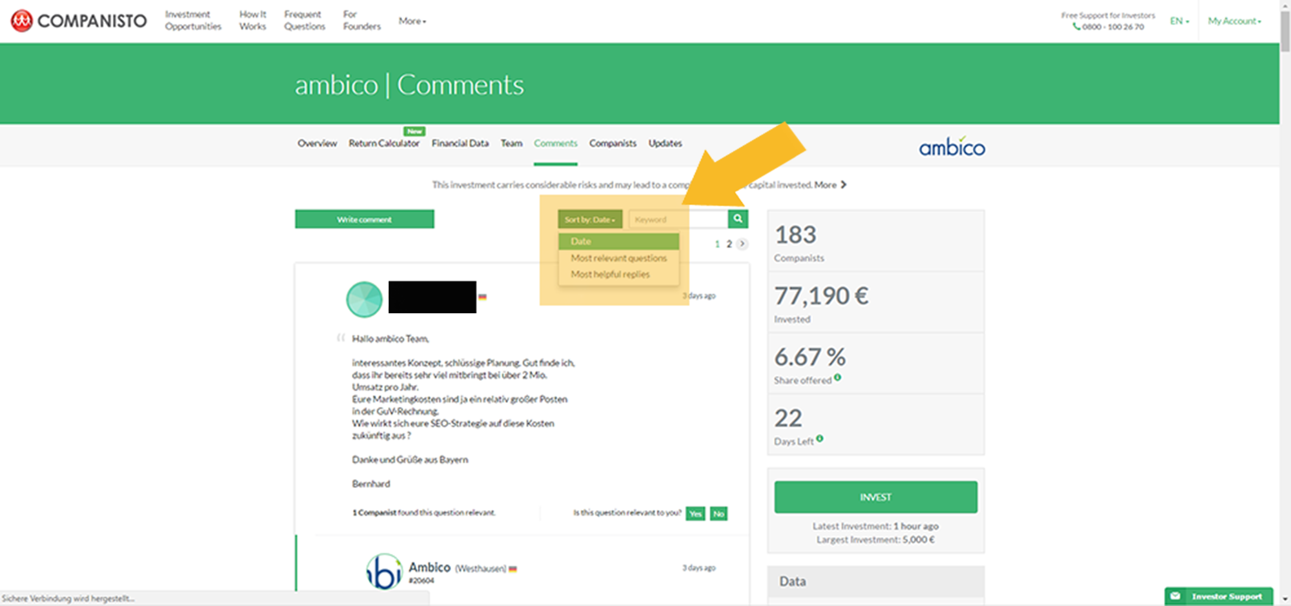Open the Overview tab
1291x606 pixels.
[x=317, y=143]
